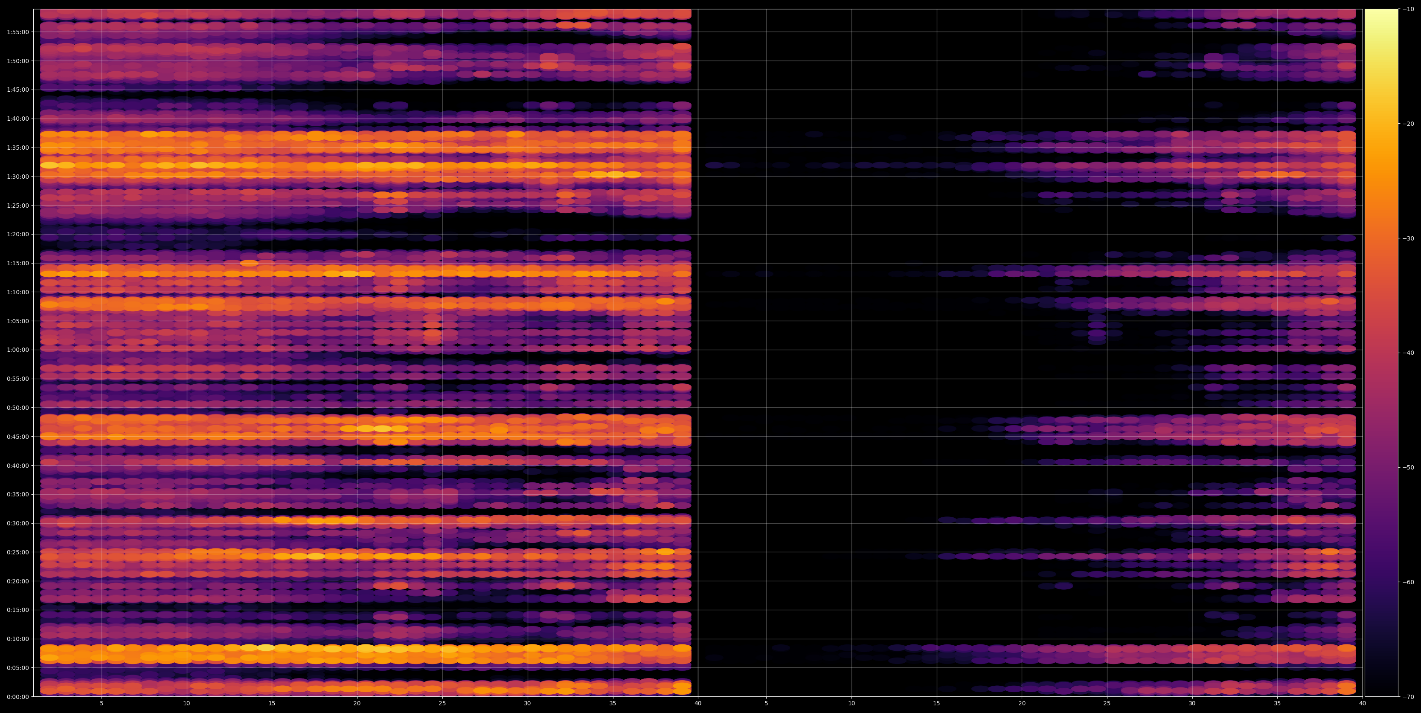Click the 0:55:00 time axis label
Screen dimensions: 1421x713
[x=17, y=379]
